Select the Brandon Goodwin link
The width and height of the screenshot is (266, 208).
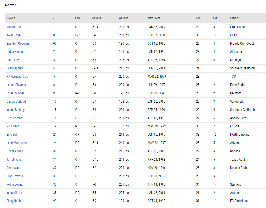[x=18, y=44]
